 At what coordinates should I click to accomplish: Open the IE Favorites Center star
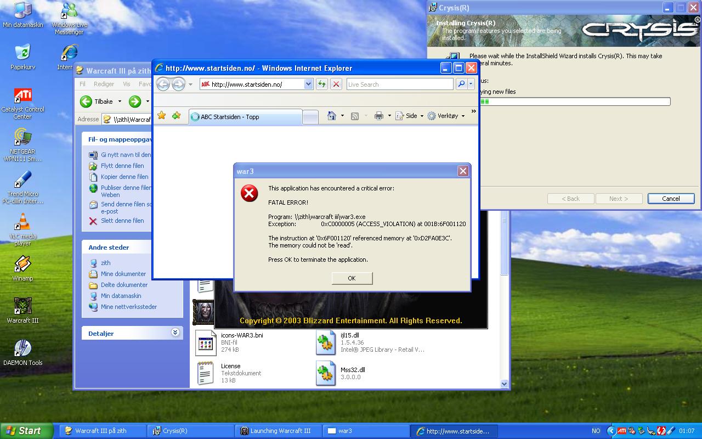pyautogui.click(x=162, y=116)
